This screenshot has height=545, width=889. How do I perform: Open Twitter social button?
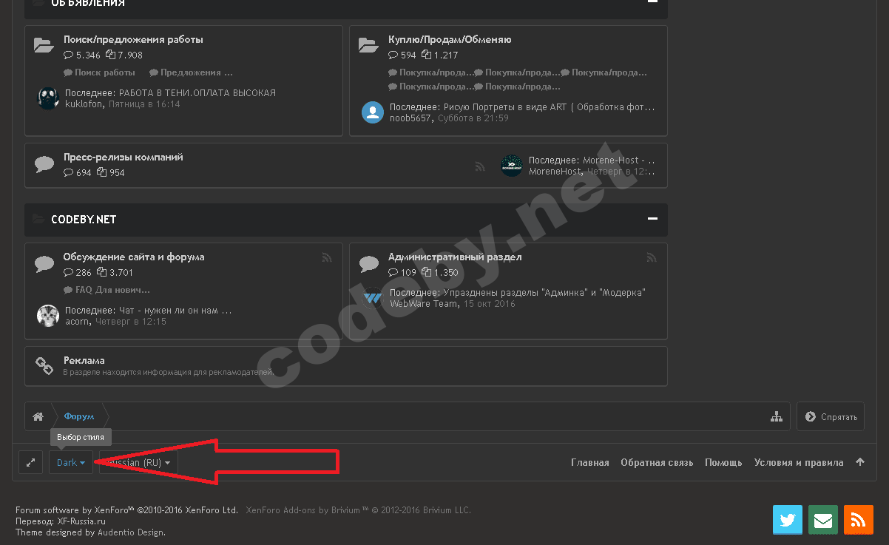pos(788,520)
